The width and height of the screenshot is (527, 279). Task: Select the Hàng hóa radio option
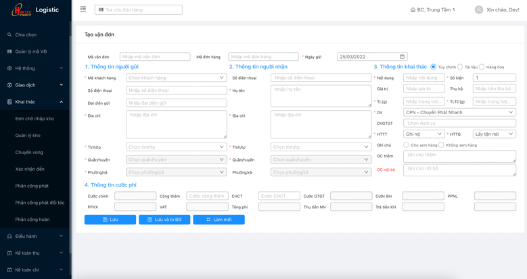point(482,67)
